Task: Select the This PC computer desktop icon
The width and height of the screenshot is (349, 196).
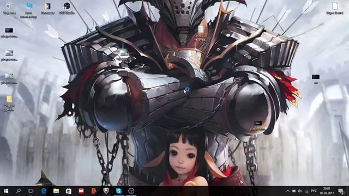Action: [x=28, y=10]
